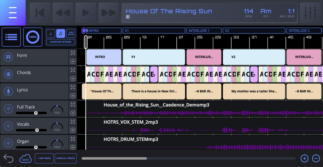Image resolution: width=323 pixels, height=167 pixels.
Task: Open the hamburger main menu
Action: (x=13, y=13)
